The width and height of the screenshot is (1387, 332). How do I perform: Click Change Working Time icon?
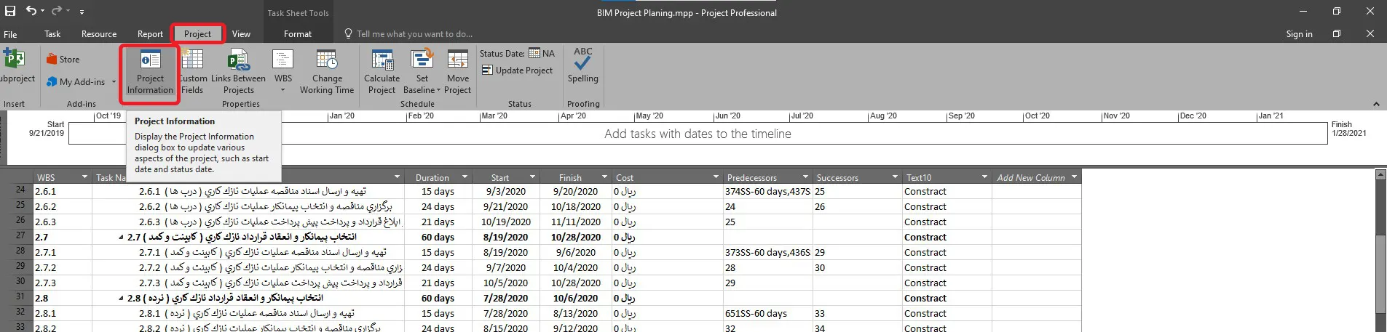326,73
